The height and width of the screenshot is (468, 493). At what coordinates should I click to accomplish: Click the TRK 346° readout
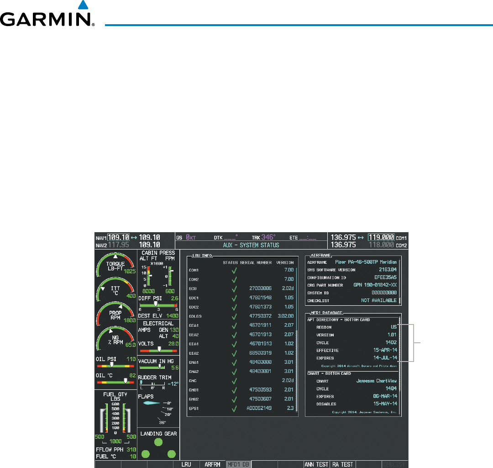click(x=263, y=237)
